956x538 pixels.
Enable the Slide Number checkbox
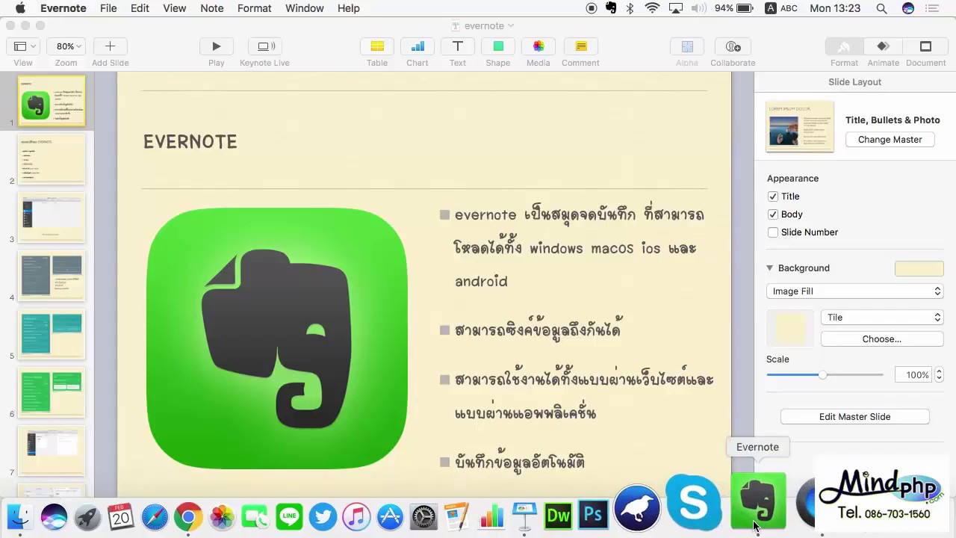[773, 232]
